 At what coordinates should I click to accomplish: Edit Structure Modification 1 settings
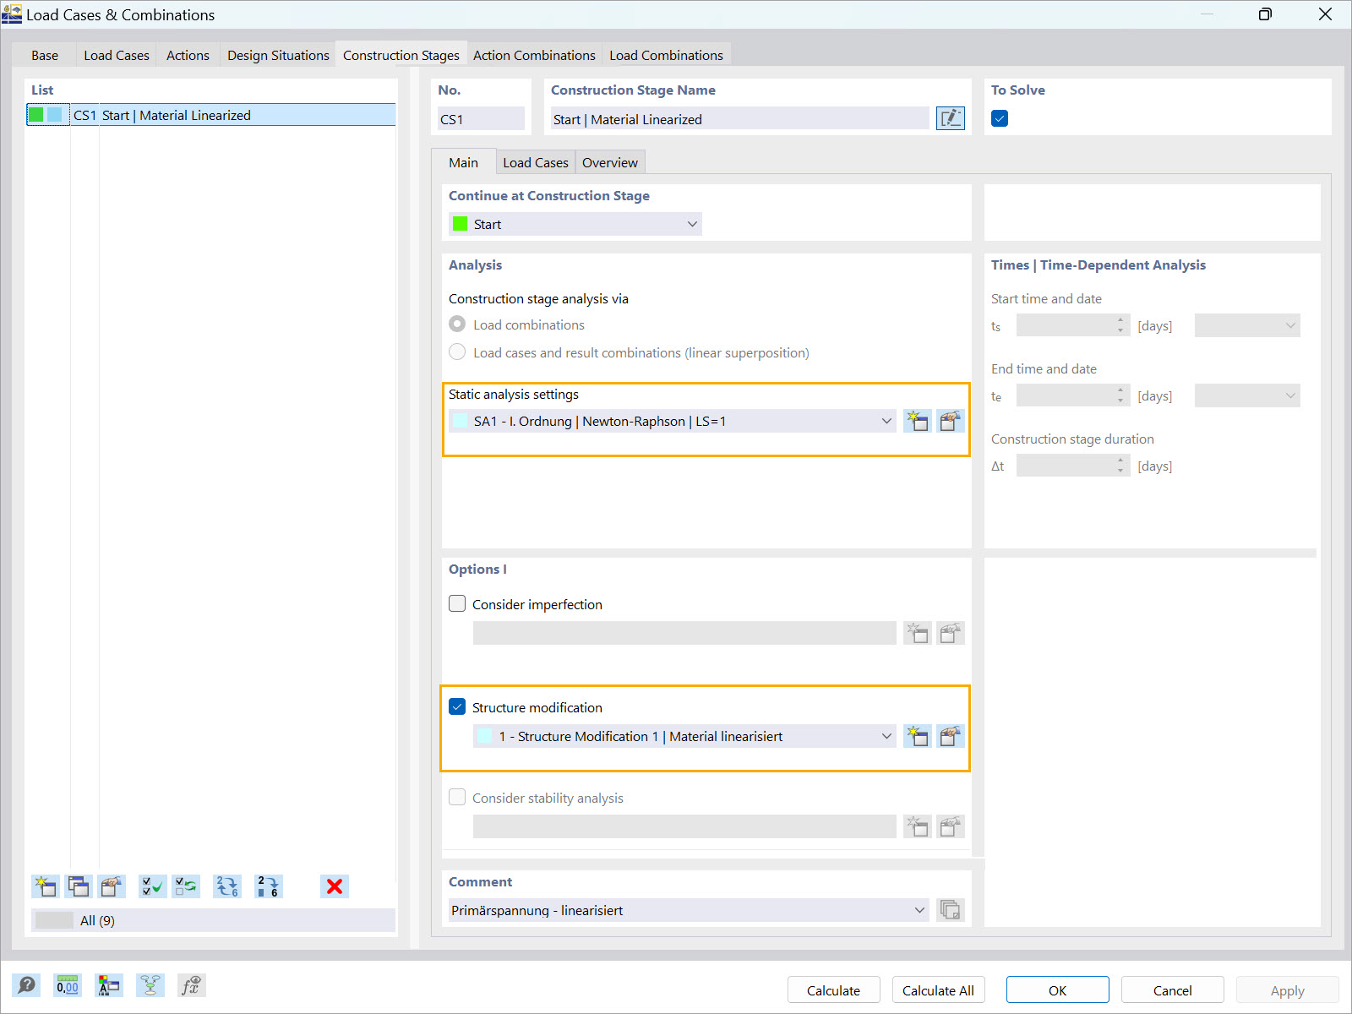[951, 736]
